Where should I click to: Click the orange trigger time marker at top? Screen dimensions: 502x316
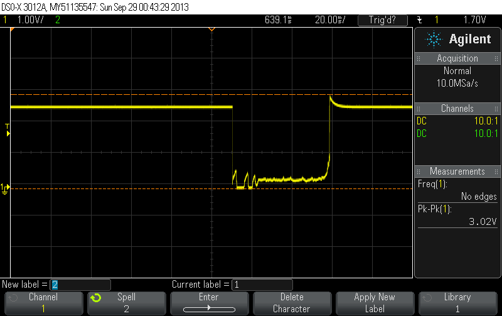(x=211, y=29)
